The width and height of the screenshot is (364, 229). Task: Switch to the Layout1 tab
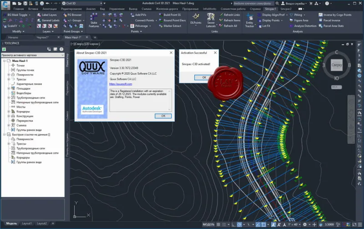[x=27, y=224]
